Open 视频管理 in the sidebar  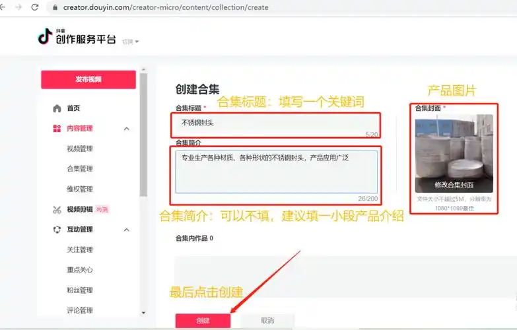pyautogui.click(x=79, y=148)
